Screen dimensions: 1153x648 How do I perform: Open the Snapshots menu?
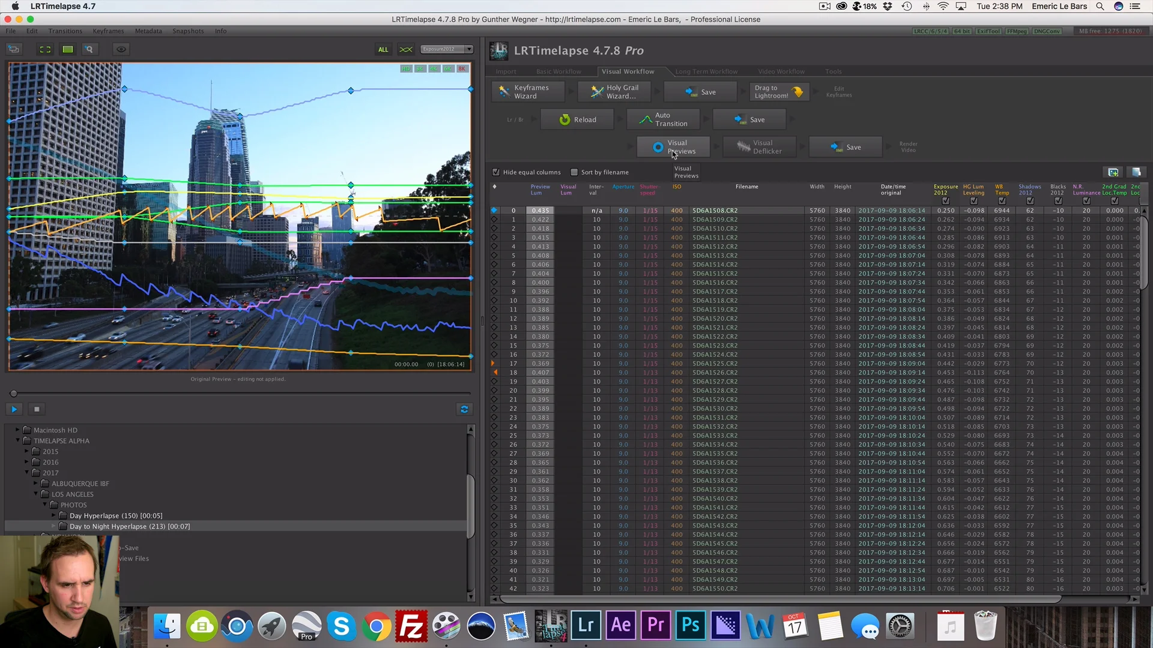(x=188, y=31)
